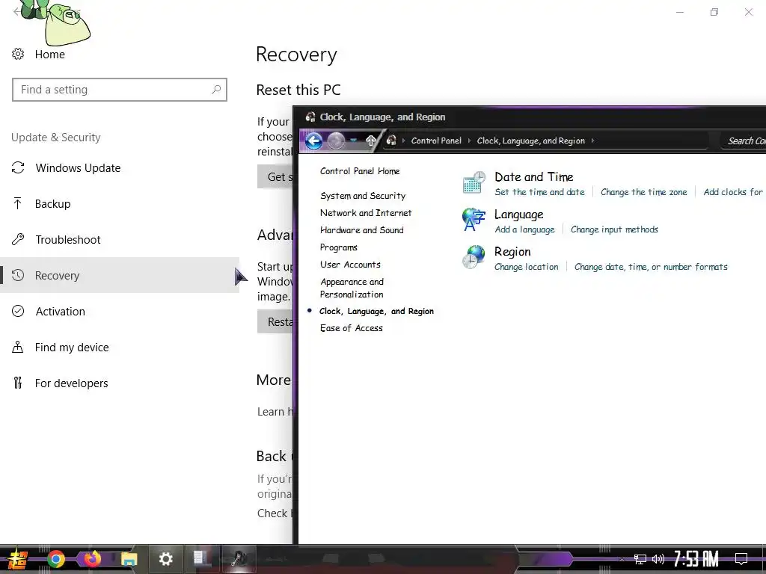Click Change location link
766x574 pixels.
(x=526, y=267)
